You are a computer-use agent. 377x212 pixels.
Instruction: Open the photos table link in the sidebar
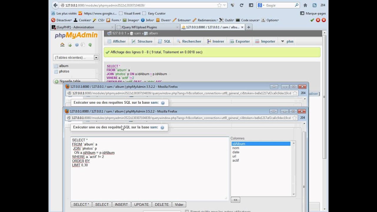(64, 72)
